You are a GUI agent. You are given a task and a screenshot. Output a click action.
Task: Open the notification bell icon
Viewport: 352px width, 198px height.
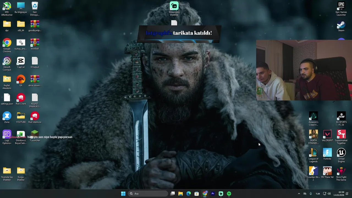(347, 194)
